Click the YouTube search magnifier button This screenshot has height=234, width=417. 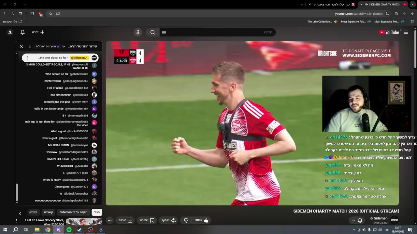coord(152,32)
